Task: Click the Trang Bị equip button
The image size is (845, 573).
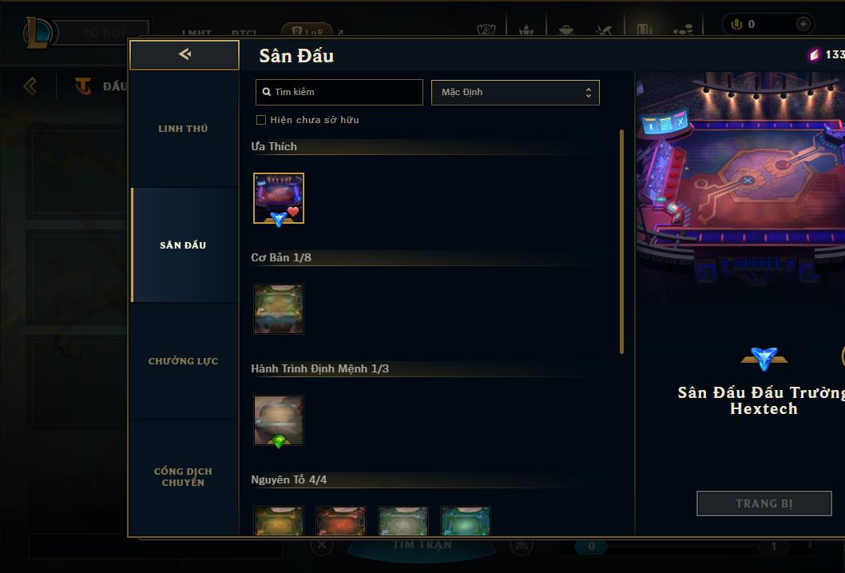Action: (x=764, y=503)
